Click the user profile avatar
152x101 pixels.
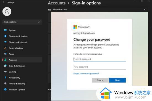point(7,12)
